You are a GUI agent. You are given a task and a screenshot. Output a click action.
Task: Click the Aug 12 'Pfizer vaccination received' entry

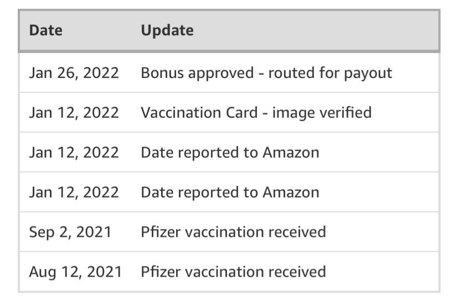(233, 272)
